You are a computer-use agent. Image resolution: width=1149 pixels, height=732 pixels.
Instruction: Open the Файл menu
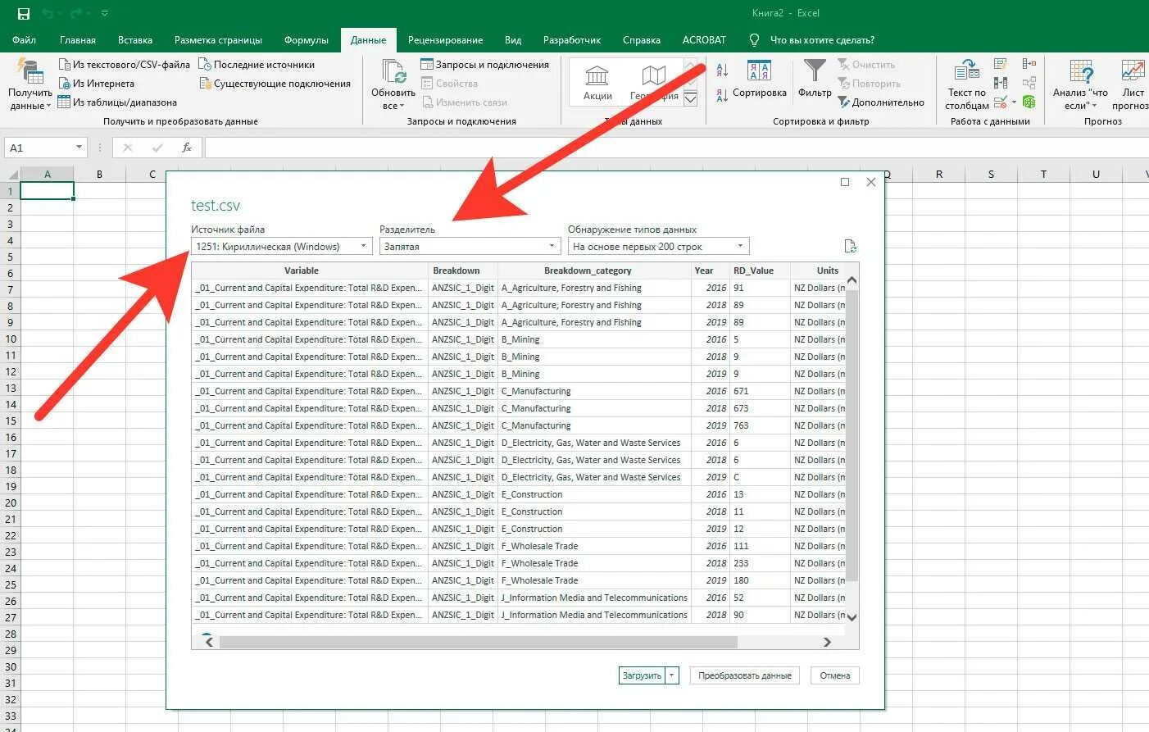pos(25,40)
